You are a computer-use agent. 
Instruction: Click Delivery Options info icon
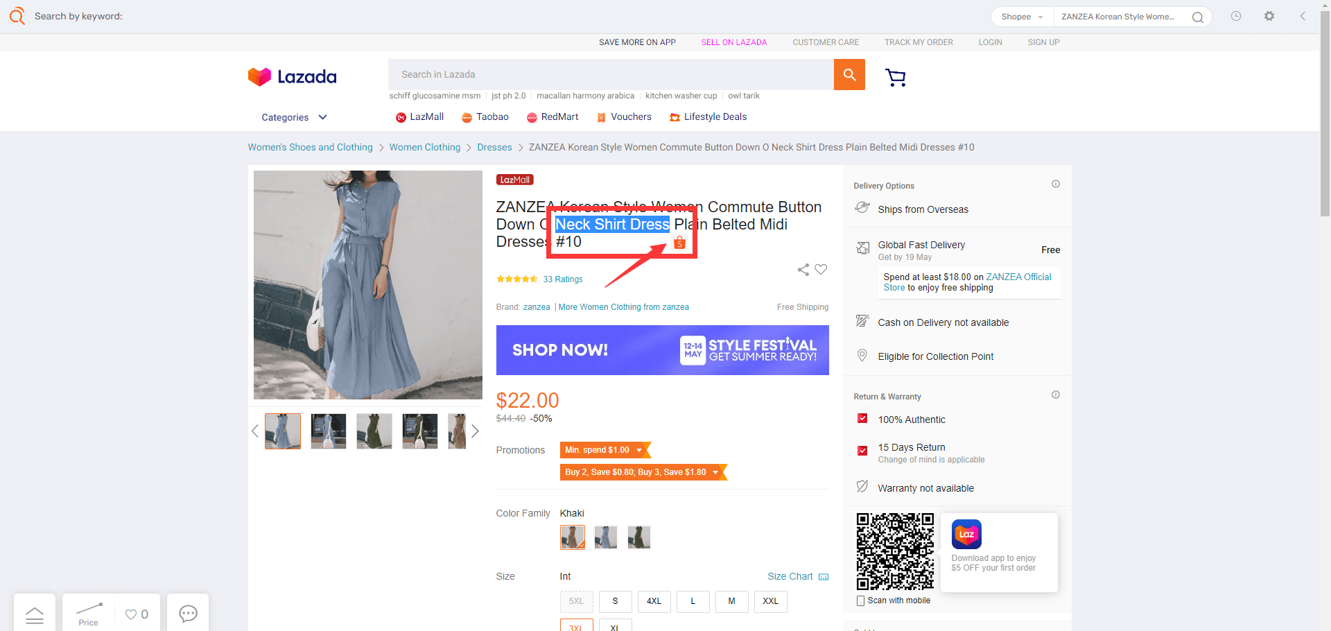[1056, 184]
